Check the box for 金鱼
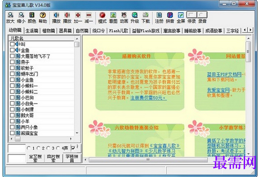Screen dimensions: 265x177 [12, 50]
